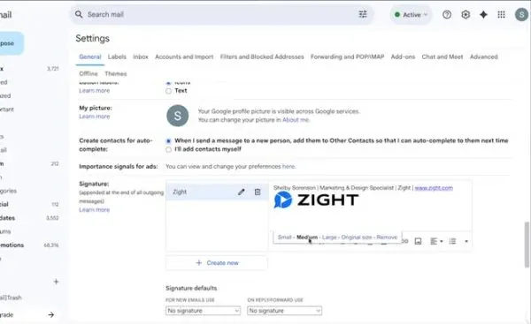The height and width of the screenshot is (324, 531).
Task: Open the Offline tab
Action: tap(88, 73)
